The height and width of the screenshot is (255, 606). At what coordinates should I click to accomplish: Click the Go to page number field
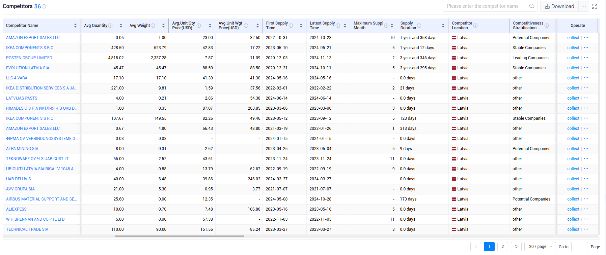(579, 247)
